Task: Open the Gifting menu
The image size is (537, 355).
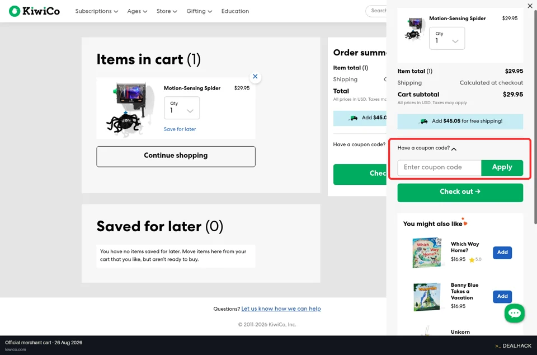Action: click(199, 11)
